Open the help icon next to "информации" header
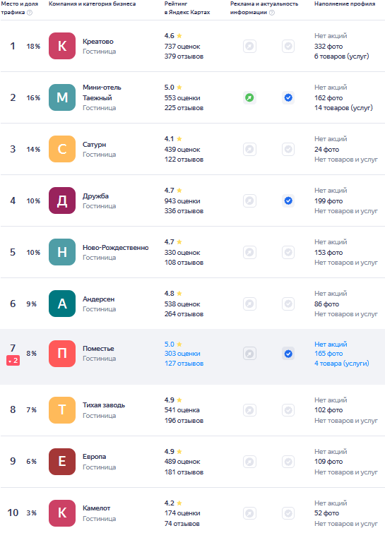The image size is (385, 533). pyautogui.click(x=272, y=13)
